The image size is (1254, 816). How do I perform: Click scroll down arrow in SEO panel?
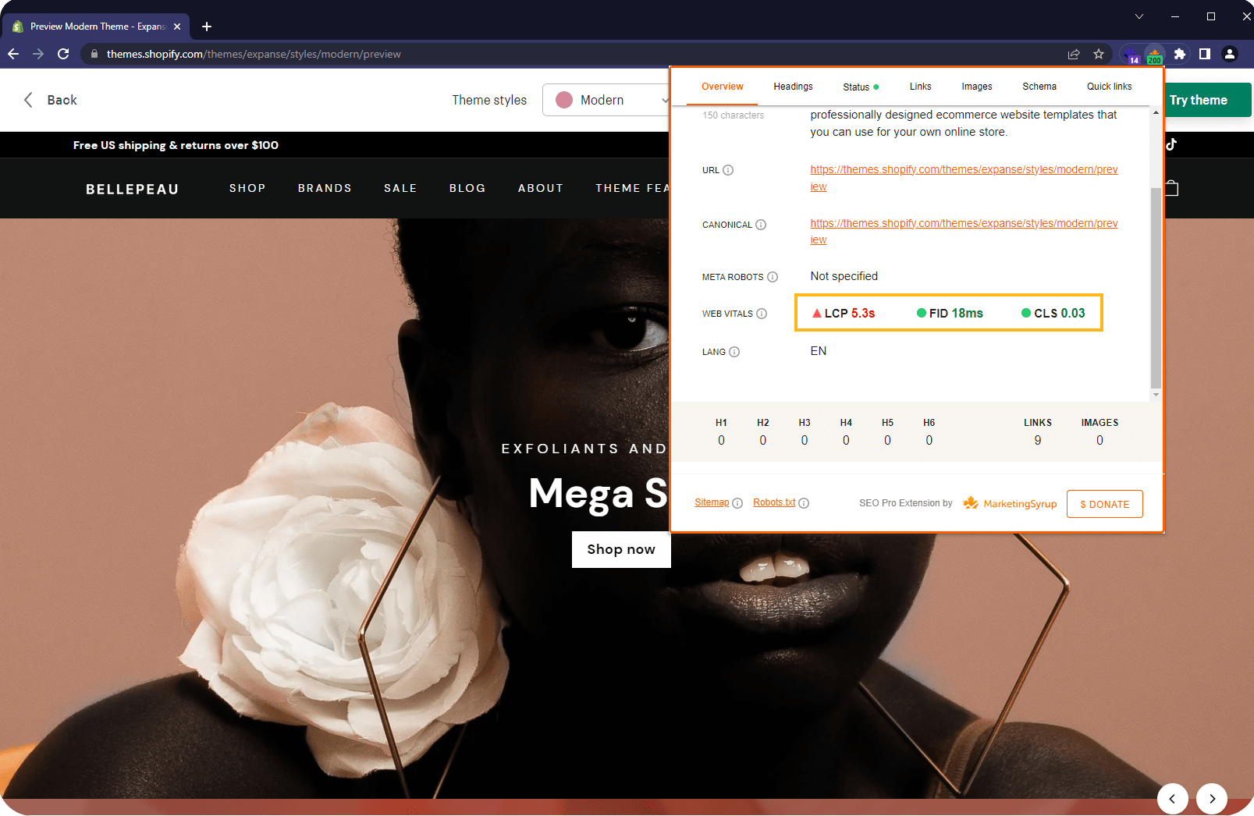tap(1156, 395)
